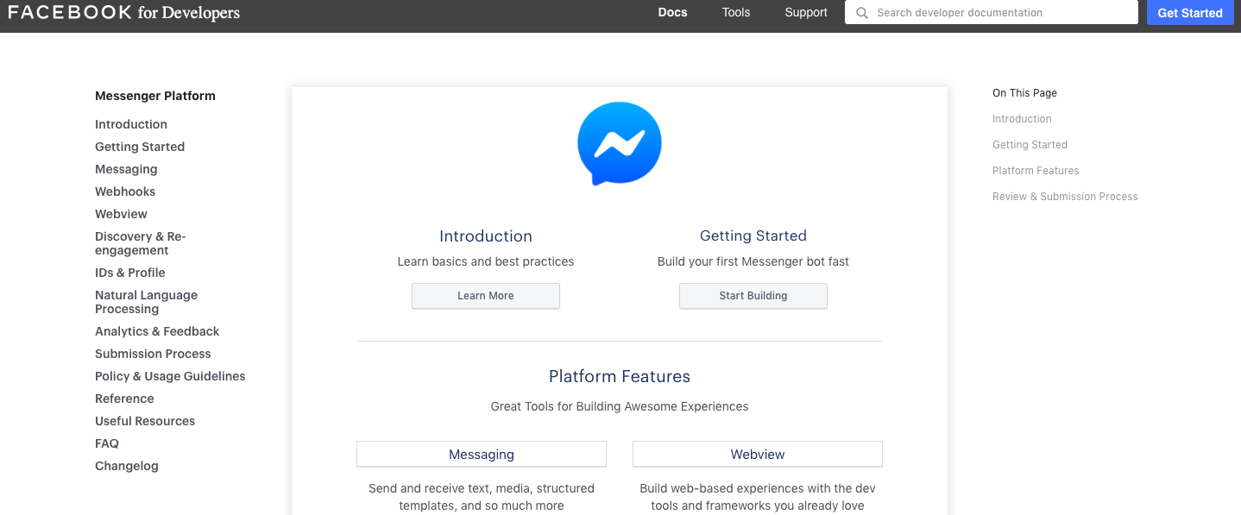Image resolution: width=1241 pixels, height=515 pixels.
Task: Open Reference in the sidebar
Action: [x=124, y=399]
